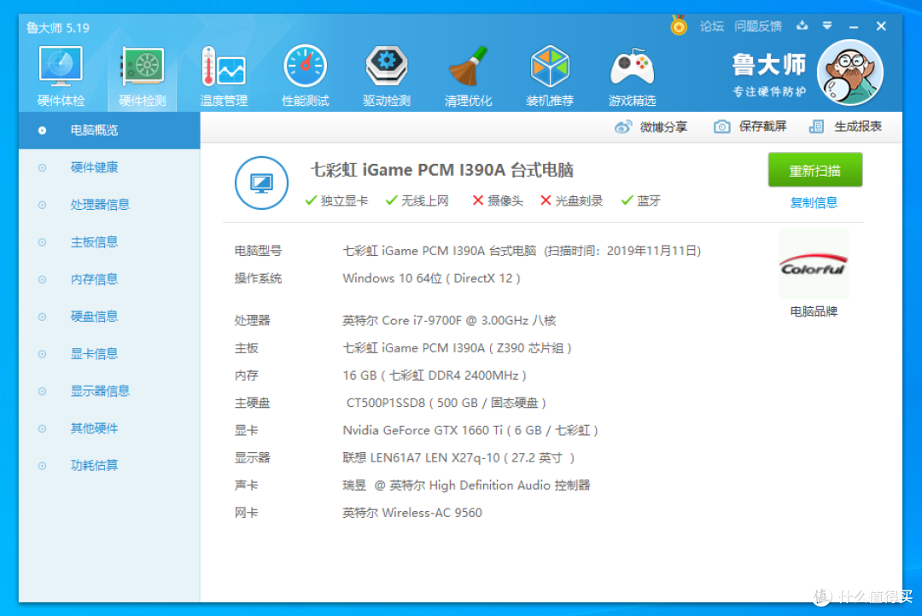
Task: Click 微博分享 share text
Action: (663, 127)
